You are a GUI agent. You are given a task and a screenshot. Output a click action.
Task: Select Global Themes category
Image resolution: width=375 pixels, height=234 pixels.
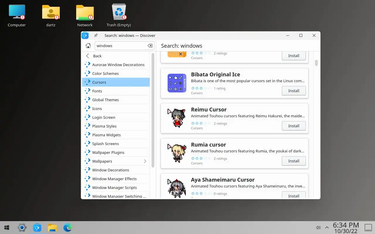[x=116, y=100]
